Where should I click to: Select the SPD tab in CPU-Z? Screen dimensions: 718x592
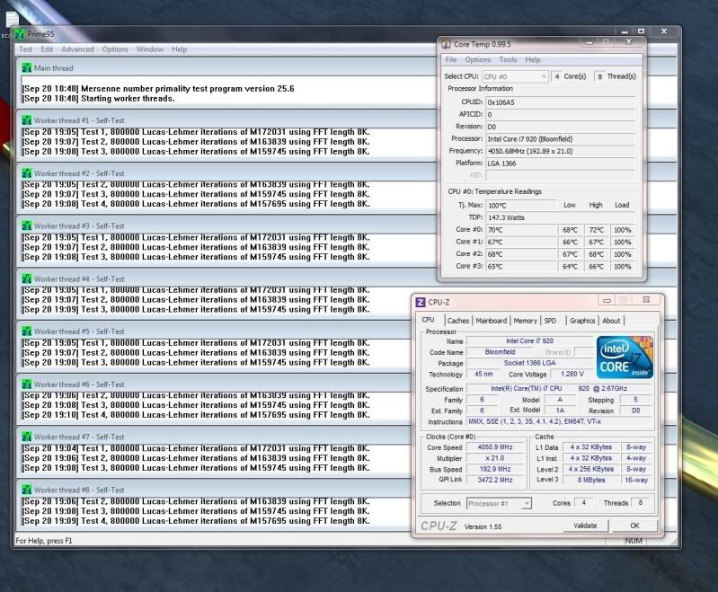click(550, 321)
